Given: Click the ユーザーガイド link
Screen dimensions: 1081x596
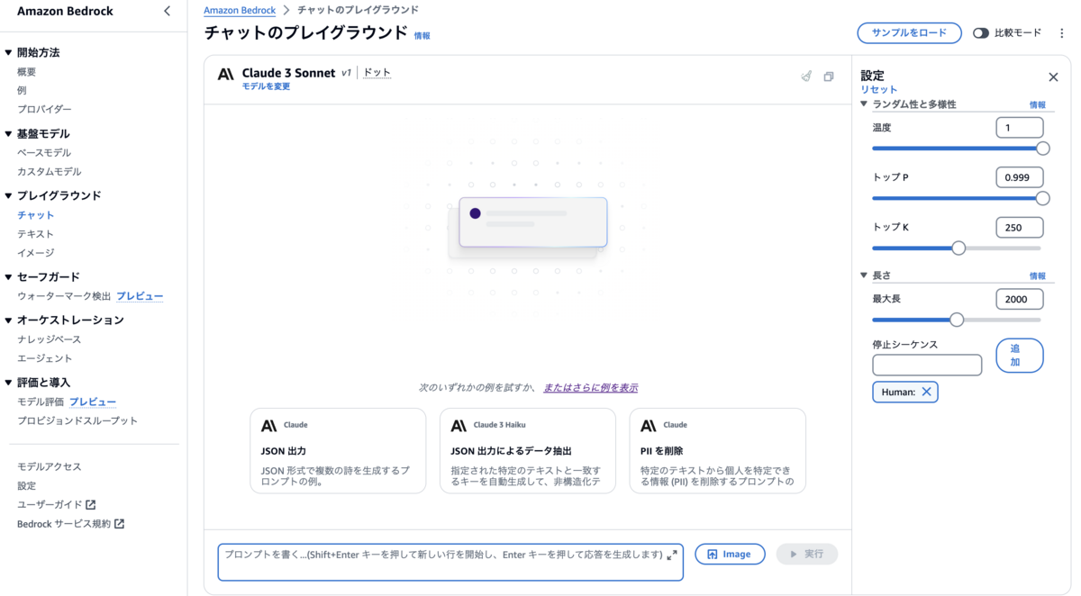Looking at the screenshot, I should point(50,505).
